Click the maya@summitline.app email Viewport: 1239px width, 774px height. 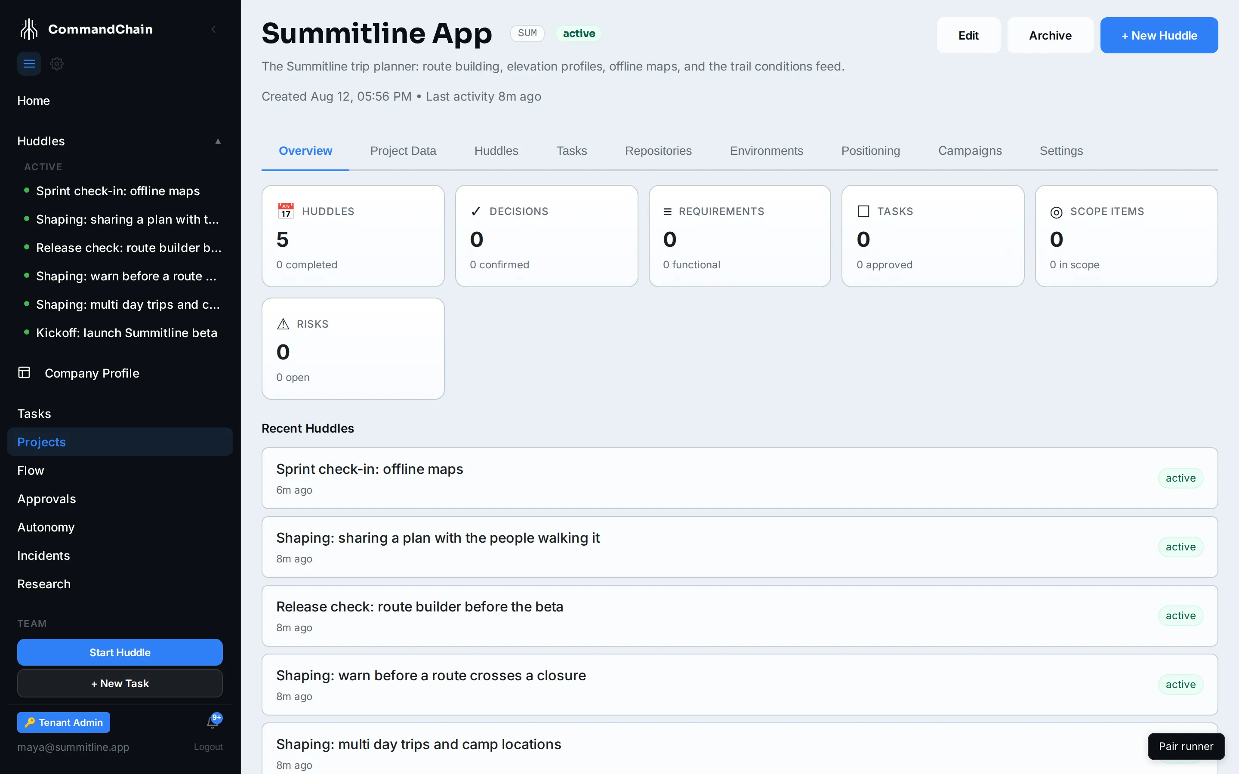[73, 747]
